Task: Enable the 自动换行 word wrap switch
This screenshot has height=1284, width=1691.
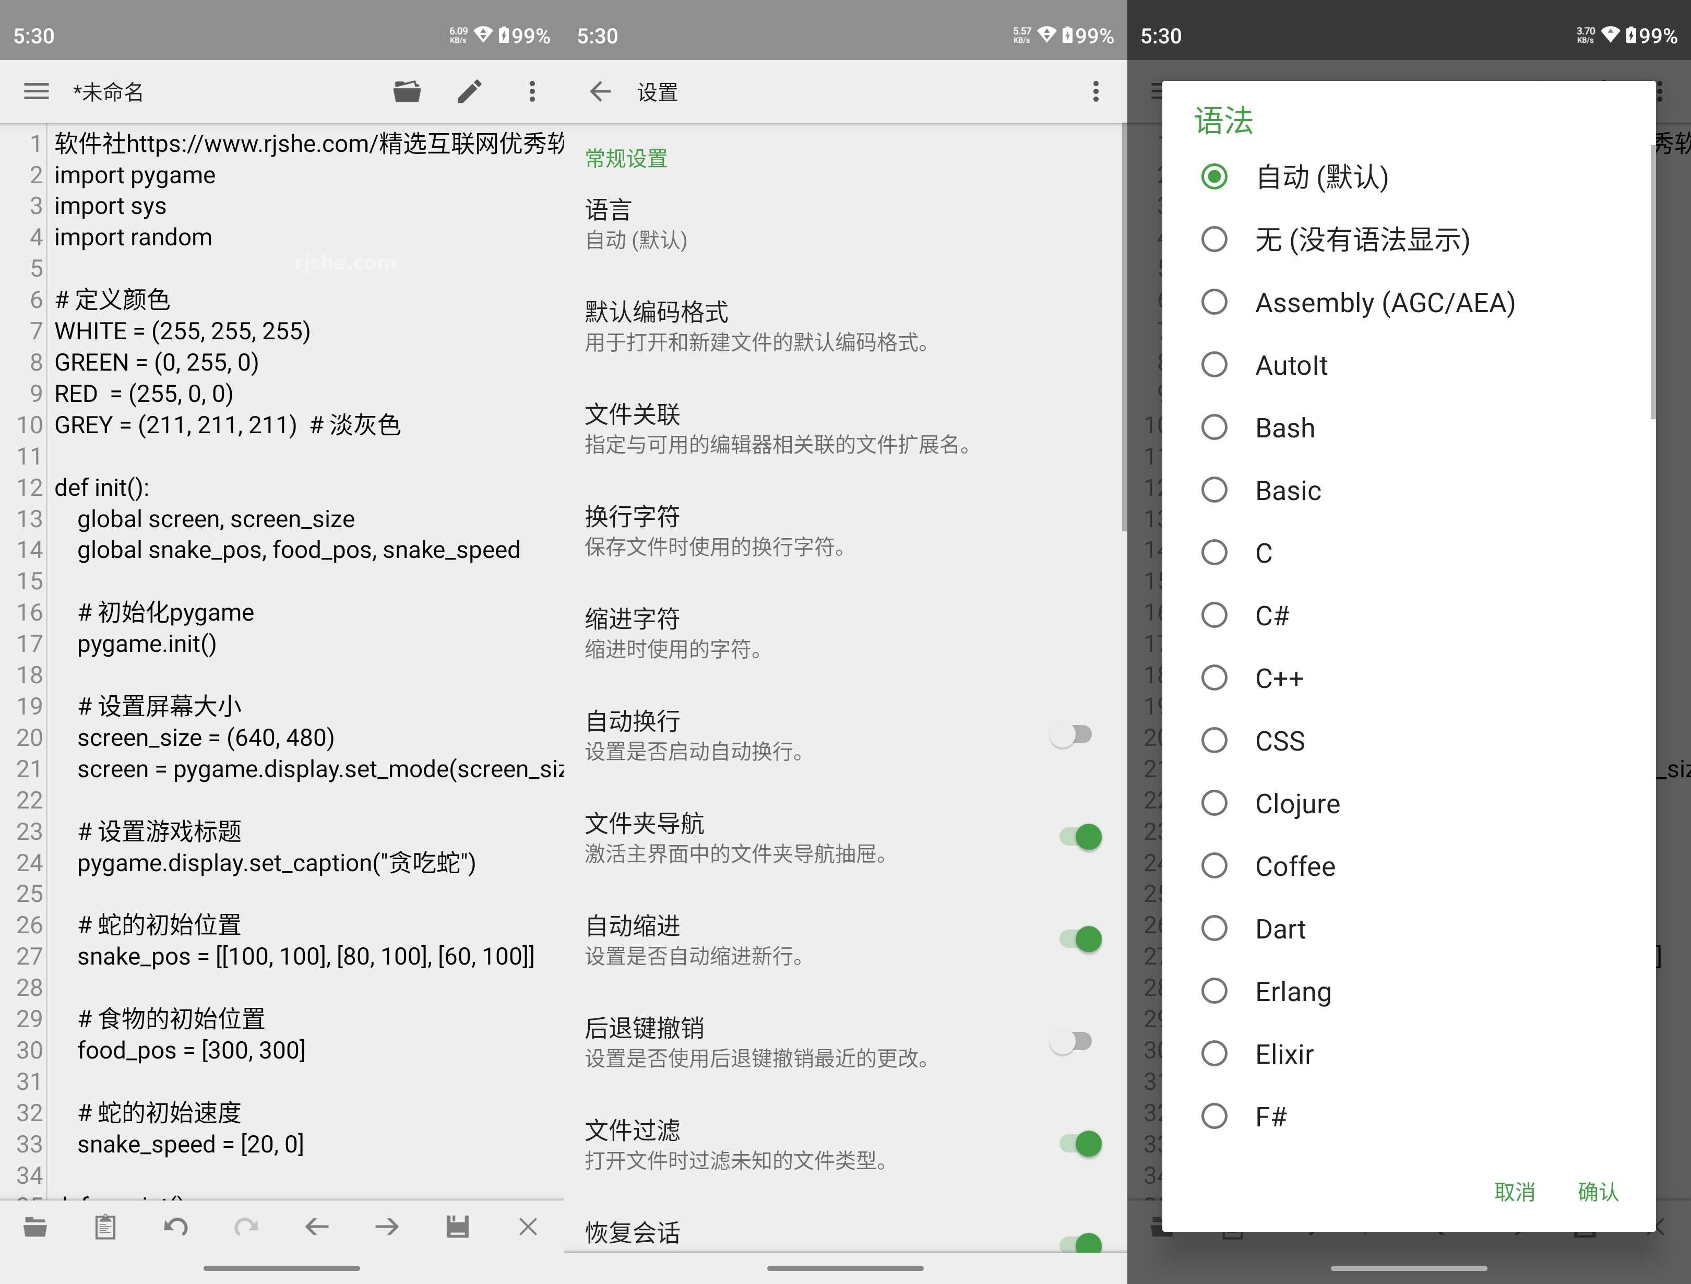Action: (x=1070, y=735)
